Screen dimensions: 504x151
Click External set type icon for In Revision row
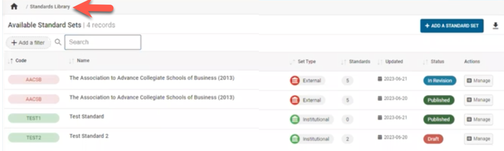294,81
